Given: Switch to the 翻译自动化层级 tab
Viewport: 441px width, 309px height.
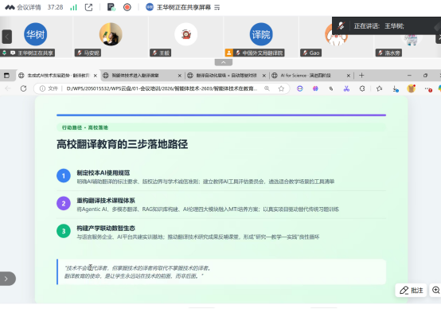Looking at the screenshot, I should pyautogui.click(x=226, y=76).
